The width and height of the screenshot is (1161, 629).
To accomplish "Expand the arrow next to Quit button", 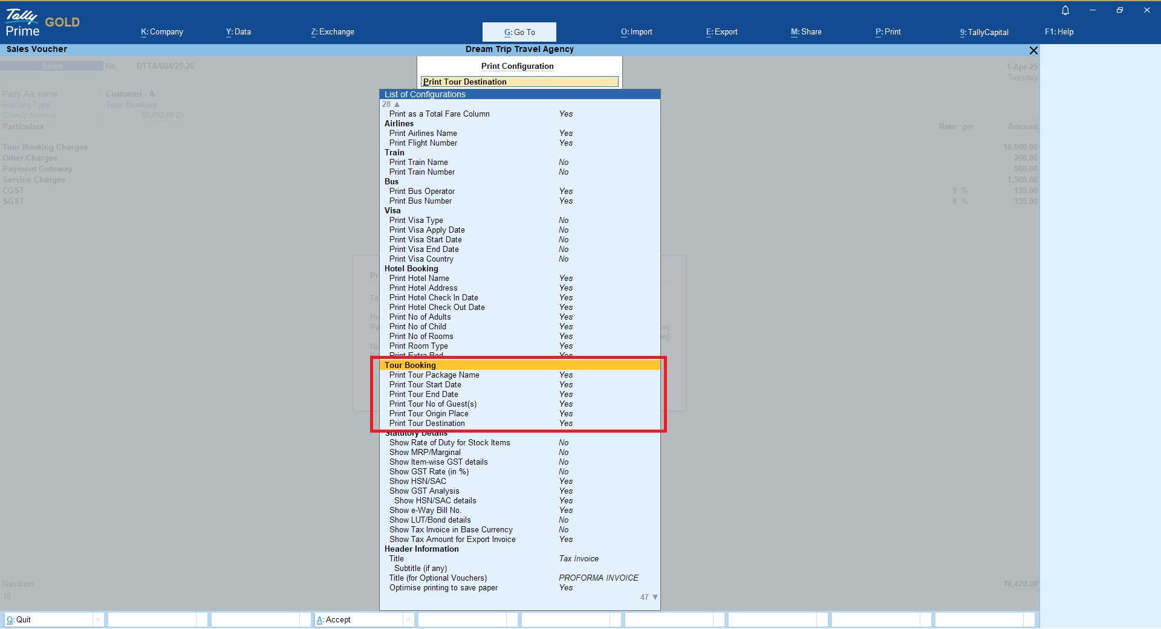I will [x=98, y=619].
